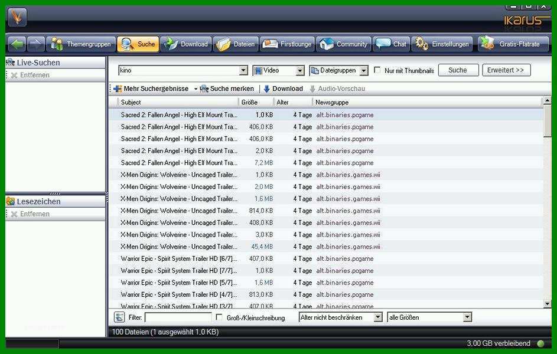The image size is (557, 354).
Task: Open the Dateien tab
Action: [x=236, y=44]
